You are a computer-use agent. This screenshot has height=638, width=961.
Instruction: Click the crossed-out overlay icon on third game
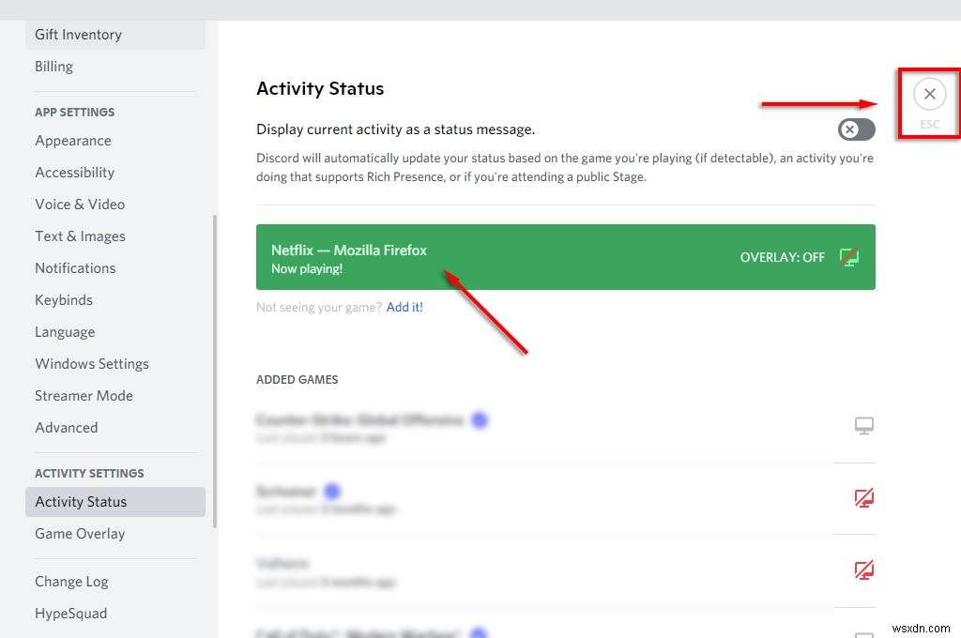tap(862, 570)
